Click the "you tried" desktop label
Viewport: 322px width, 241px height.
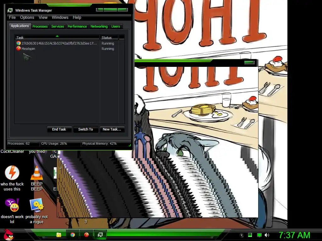(36, 152)
